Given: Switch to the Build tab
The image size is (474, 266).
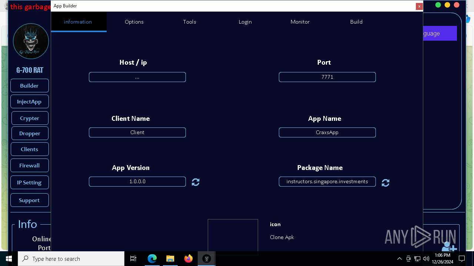Looking at the screenshot, I should pyautogui.click(x=356, y=22).
